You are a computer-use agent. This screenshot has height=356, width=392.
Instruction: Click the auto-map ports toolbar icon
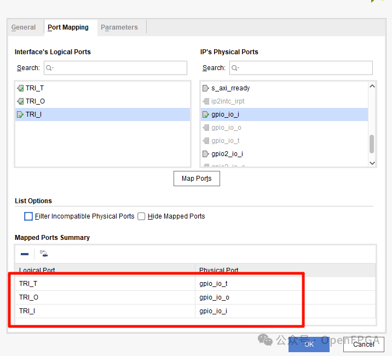coord(44,254)
